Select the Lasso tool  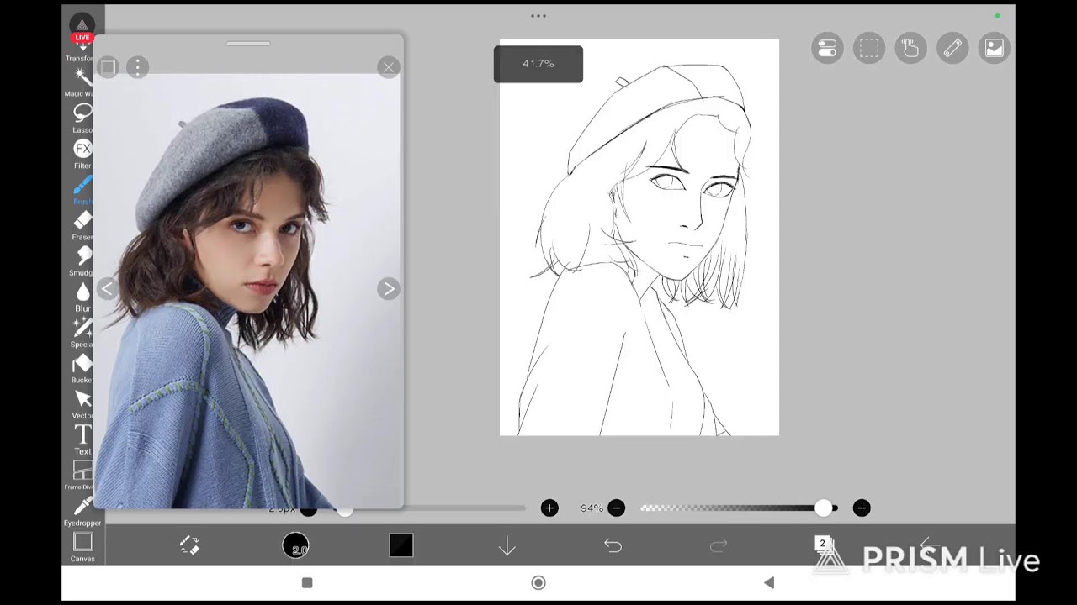pyautogui.click(x=82, y=117)
